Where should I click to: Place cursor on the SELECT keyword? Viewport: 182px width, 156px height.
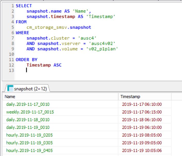tap(24, 6)
